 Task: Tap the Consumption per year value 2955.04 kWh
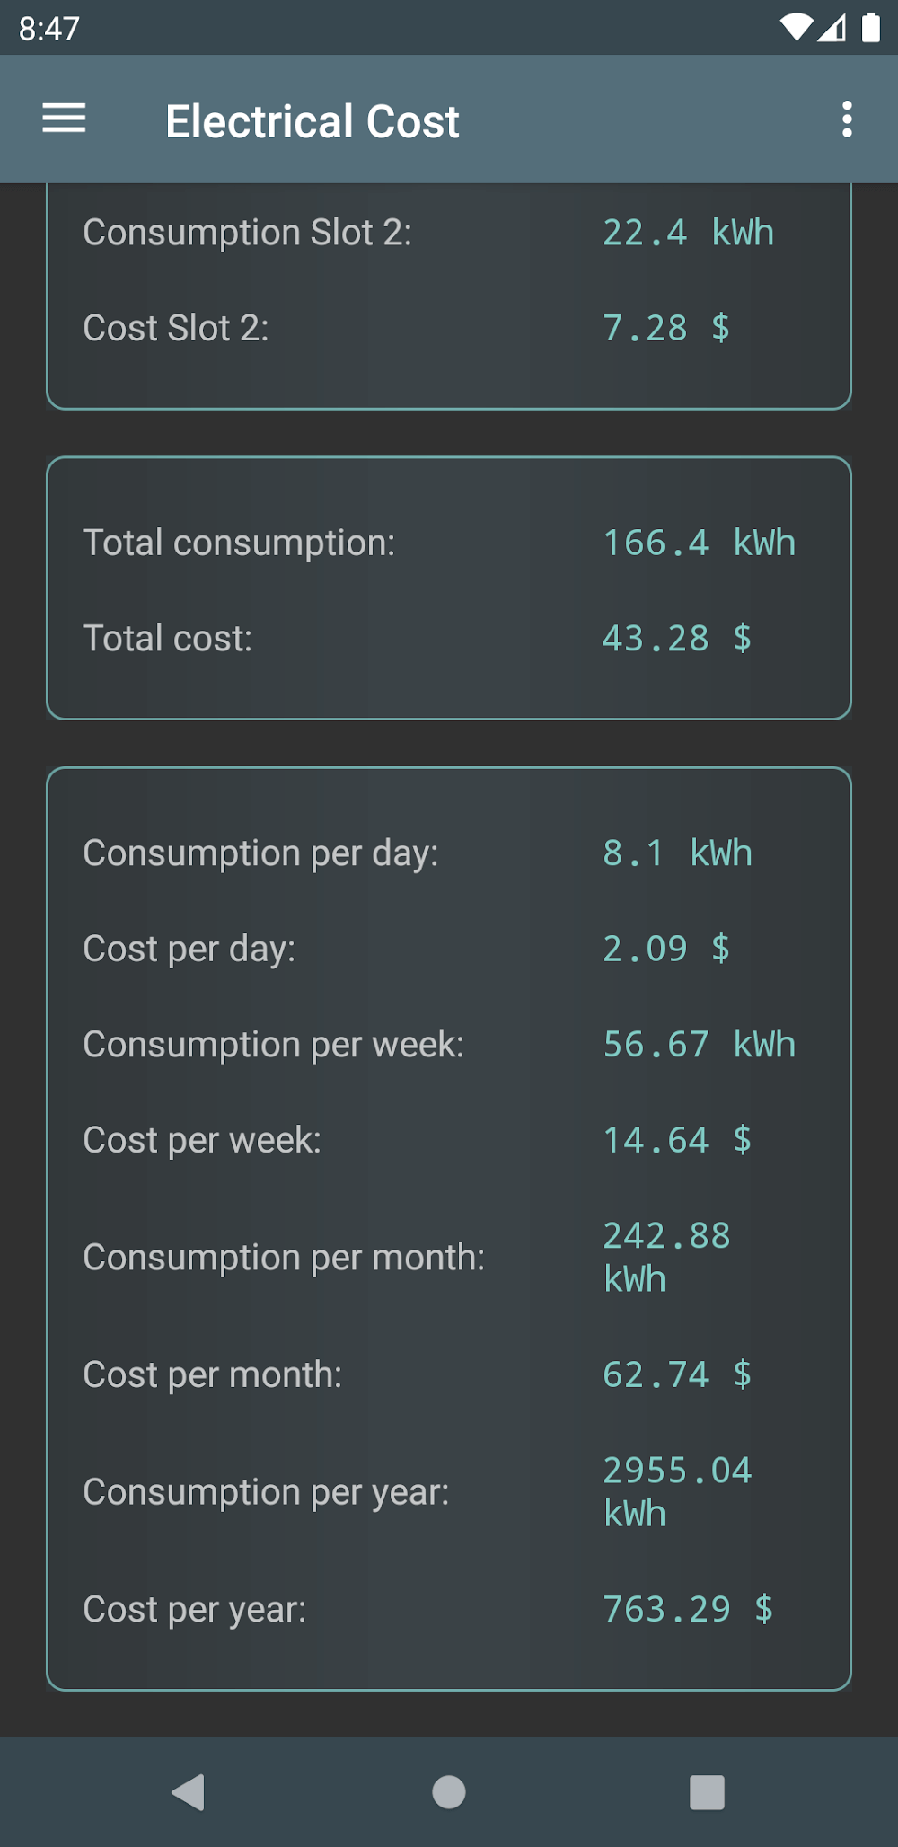pos(676,1491)
